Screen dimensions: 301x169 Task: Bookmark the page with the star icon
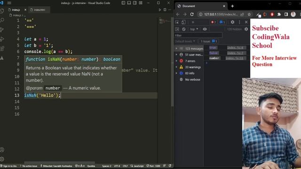[x=249, y=15]
